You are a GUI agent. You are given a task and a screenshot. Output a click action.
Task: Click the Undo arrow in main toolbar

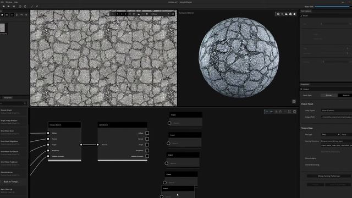[x=20, y=7]
